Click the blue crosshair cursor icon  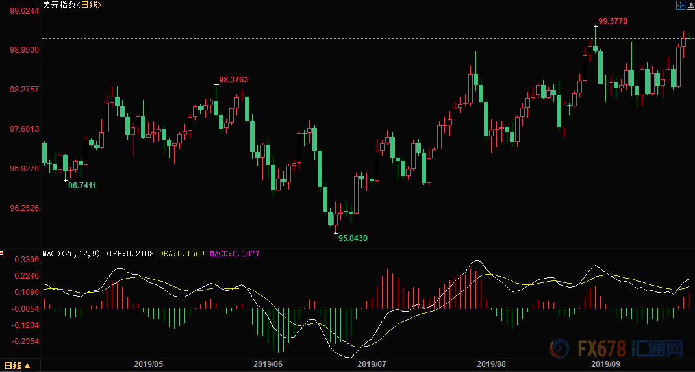pos(680,5)
